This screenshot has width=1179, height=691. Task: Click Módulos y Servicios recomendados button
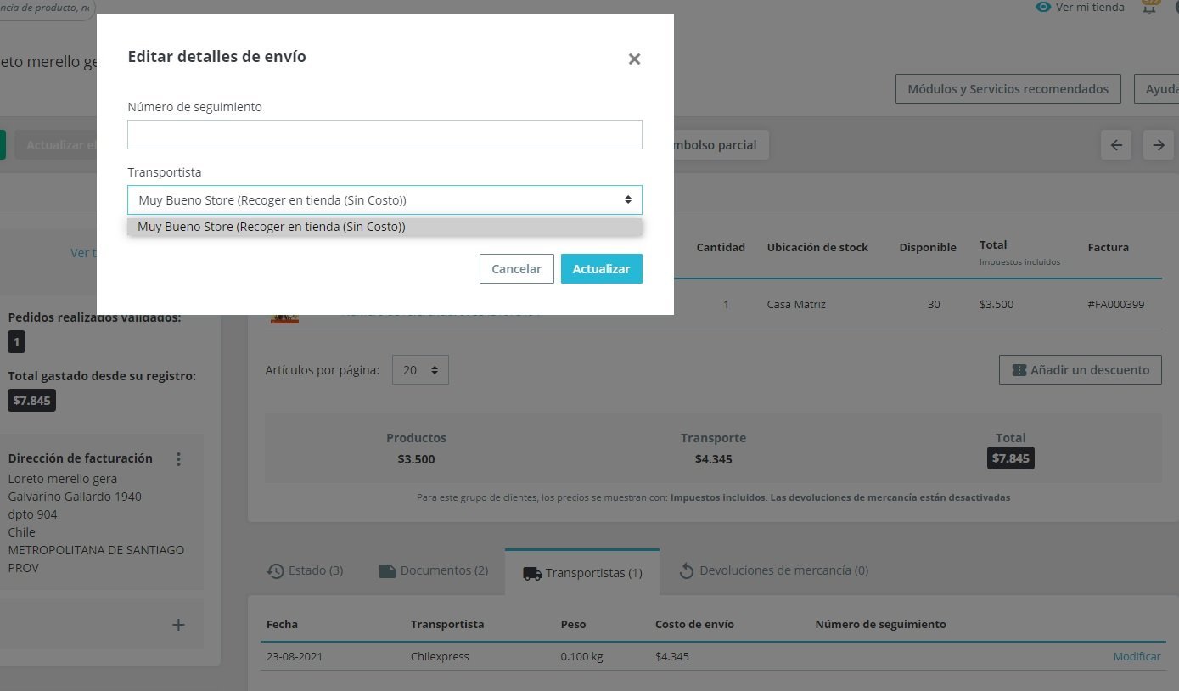(x=1008, y=88)
